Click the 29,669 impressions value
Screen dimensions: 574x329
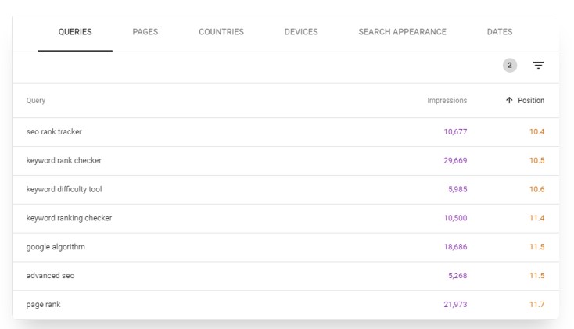(x=455, y=161)
